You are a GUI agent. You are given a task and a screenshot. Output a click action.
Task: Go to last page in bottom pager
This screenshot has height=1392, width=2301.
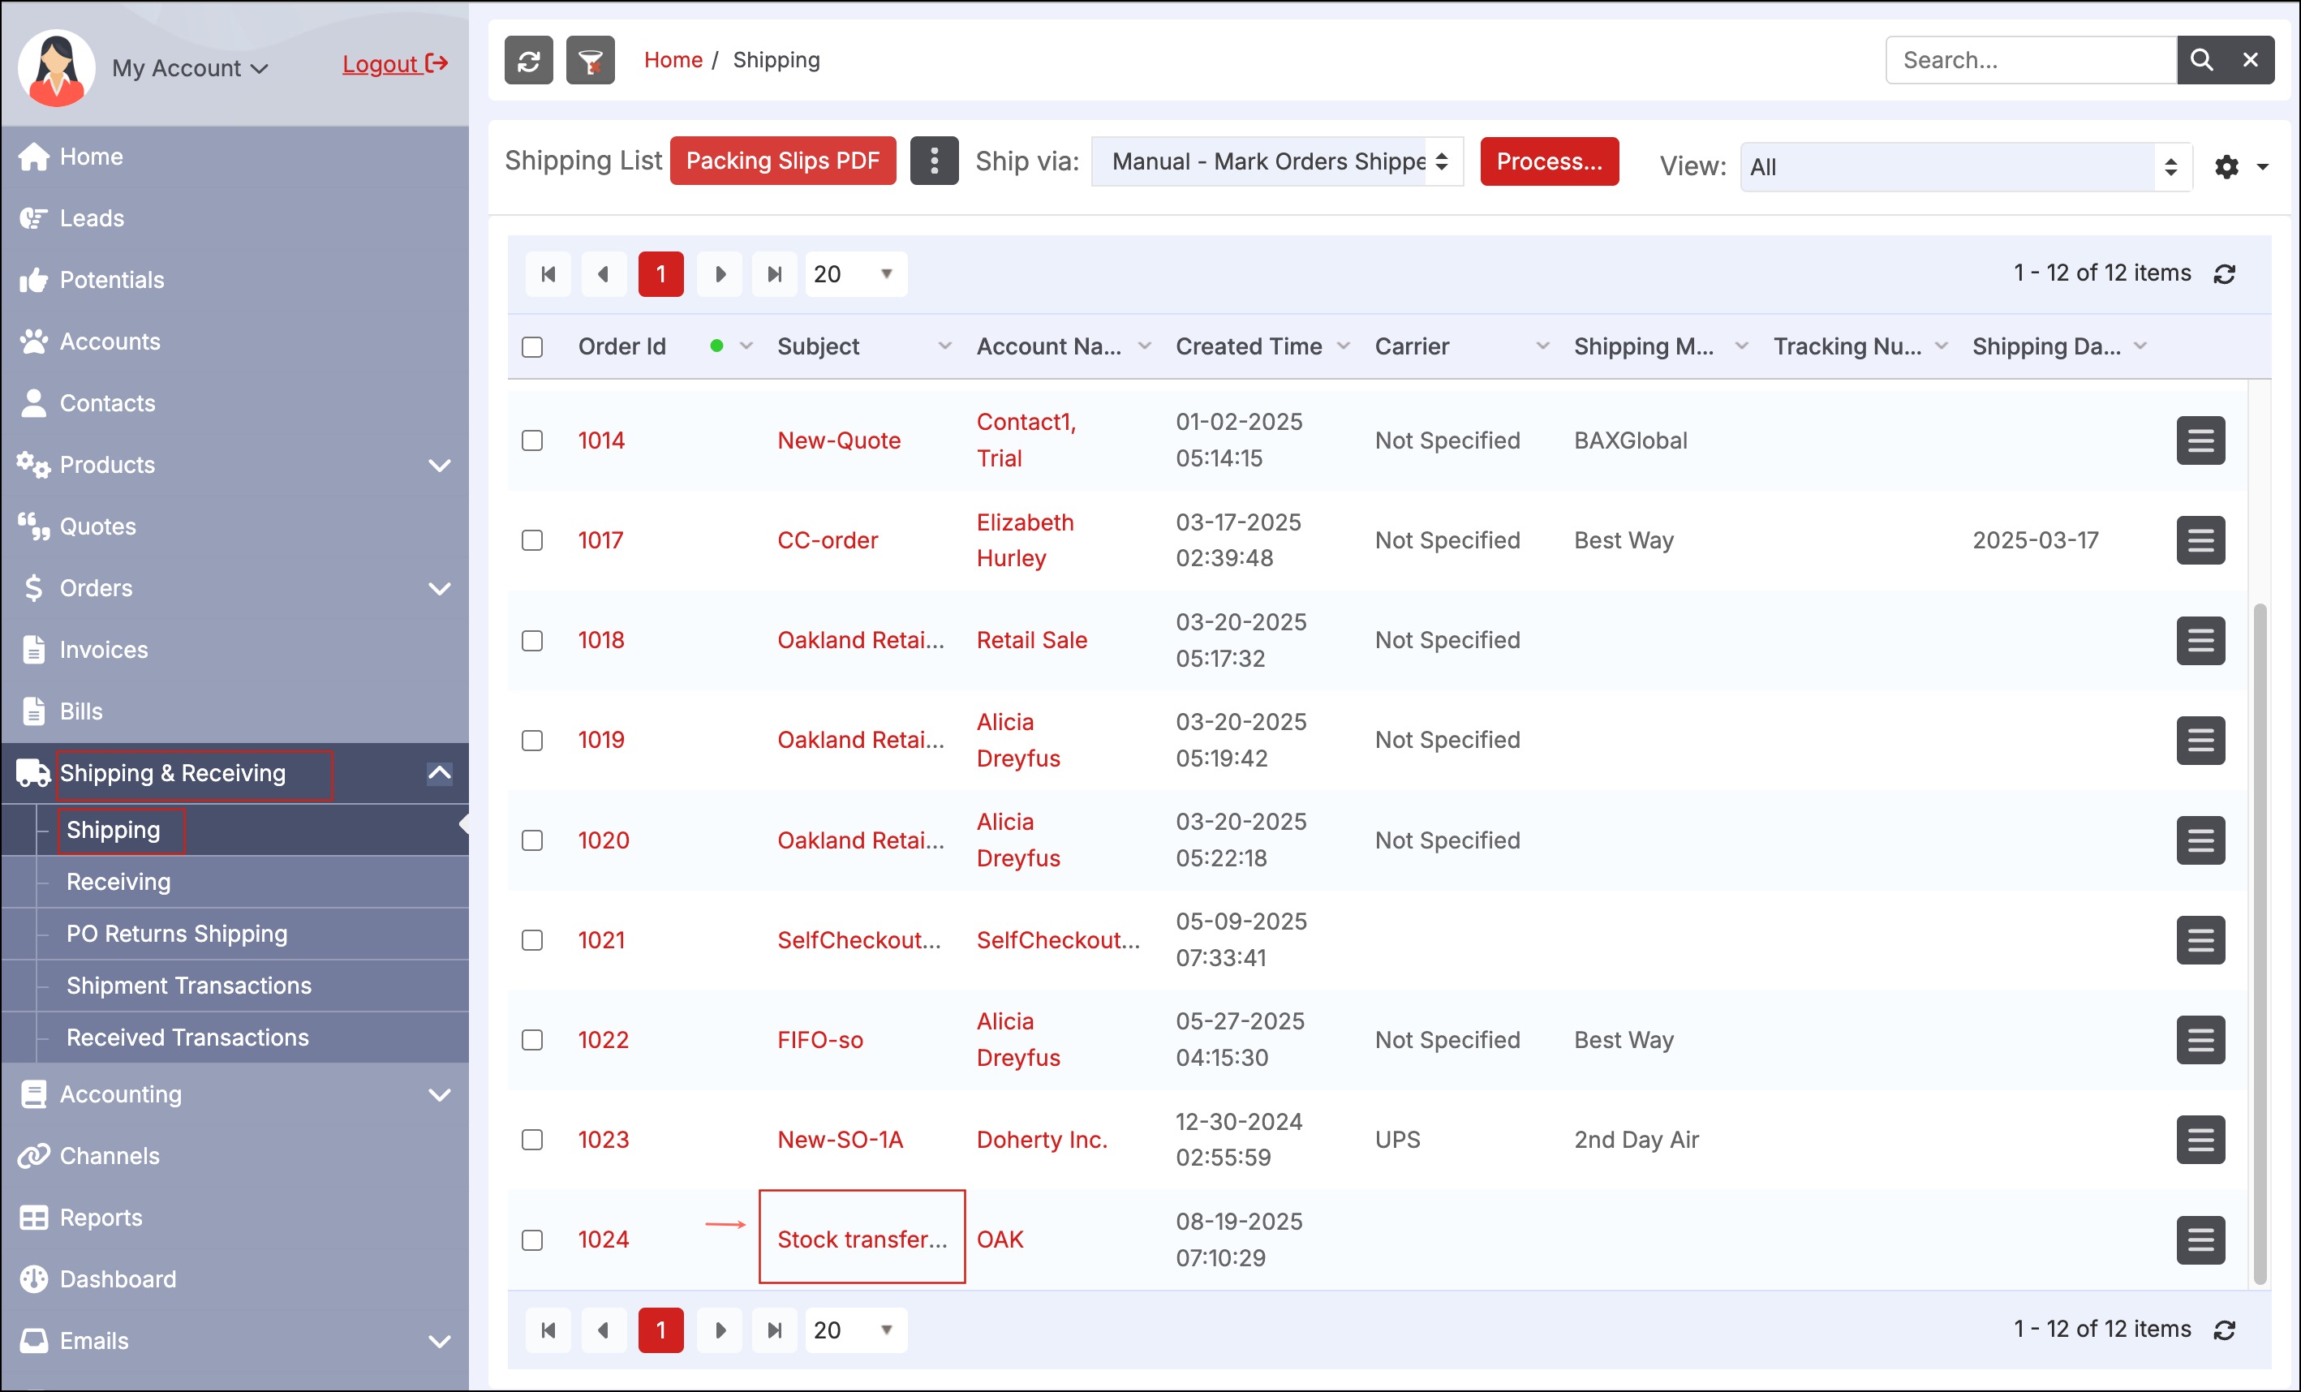pos(774,1330)
